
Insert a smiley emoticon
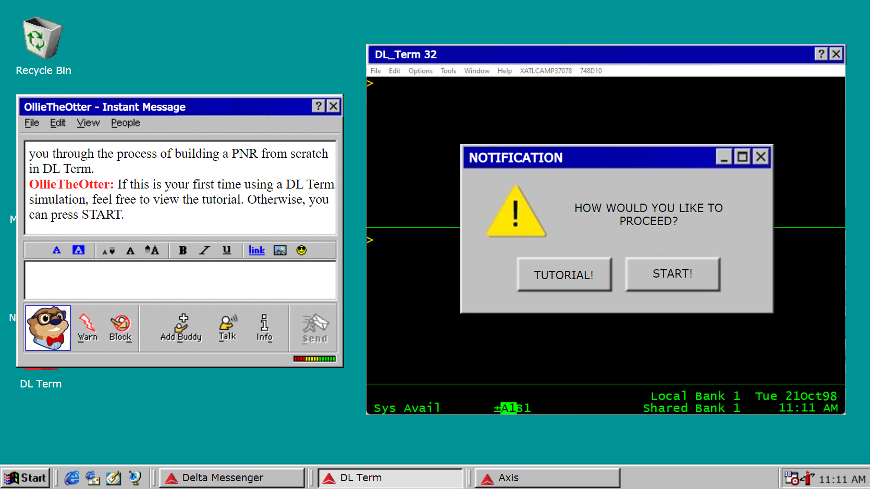[301, 250]
